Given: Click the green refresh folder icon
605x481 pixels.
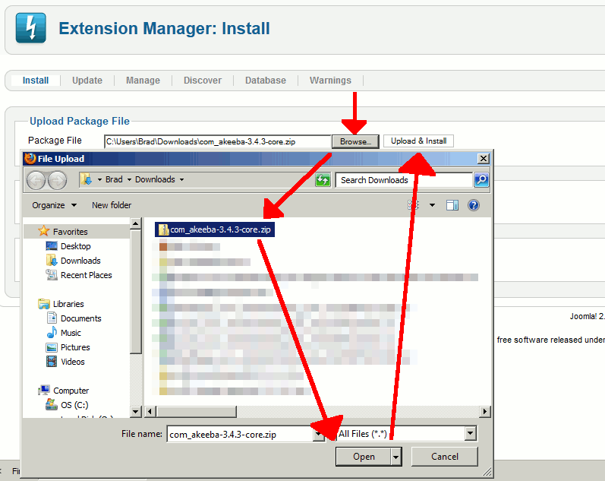Looking at the screenshot, I should (x=323, y=180).
